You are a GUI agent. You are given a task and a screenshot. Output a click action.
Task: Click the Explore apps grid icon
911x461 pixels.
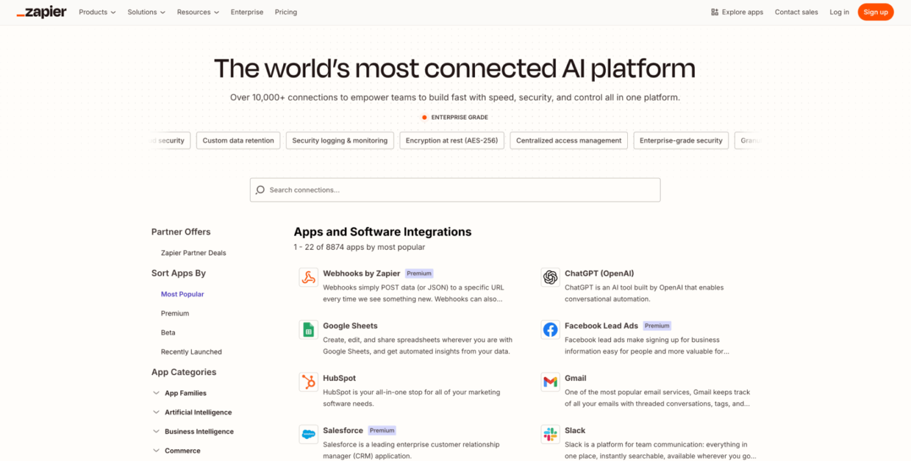coord(713,12)
